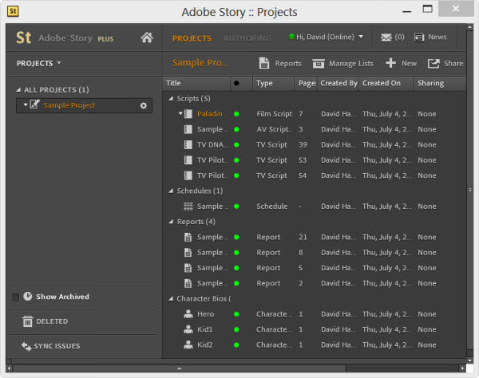Click the horizontal scrollbar thumb
This screenshot has width=479, height=378.
pos(180,368)
